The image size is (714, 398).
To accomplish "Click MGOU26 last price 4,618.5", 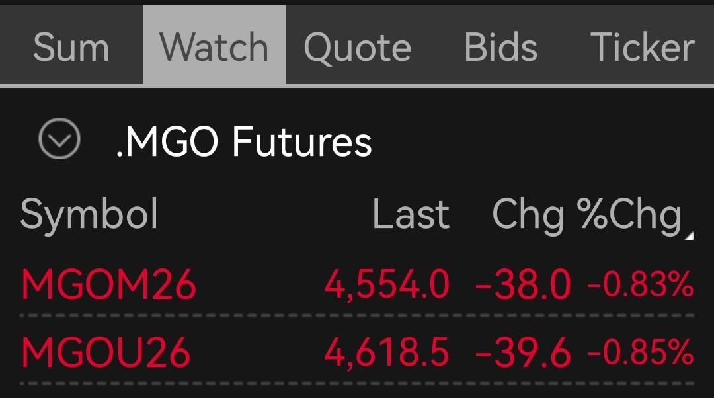I will pyautogui.click(x=387, y=353).
